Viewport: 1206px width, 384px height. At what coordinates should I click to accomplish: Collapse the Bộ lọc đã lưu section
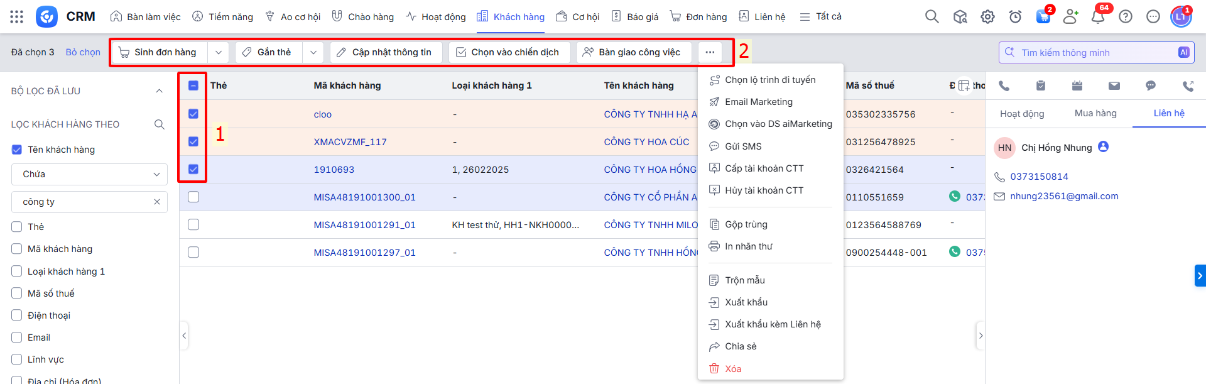point(159,91)
